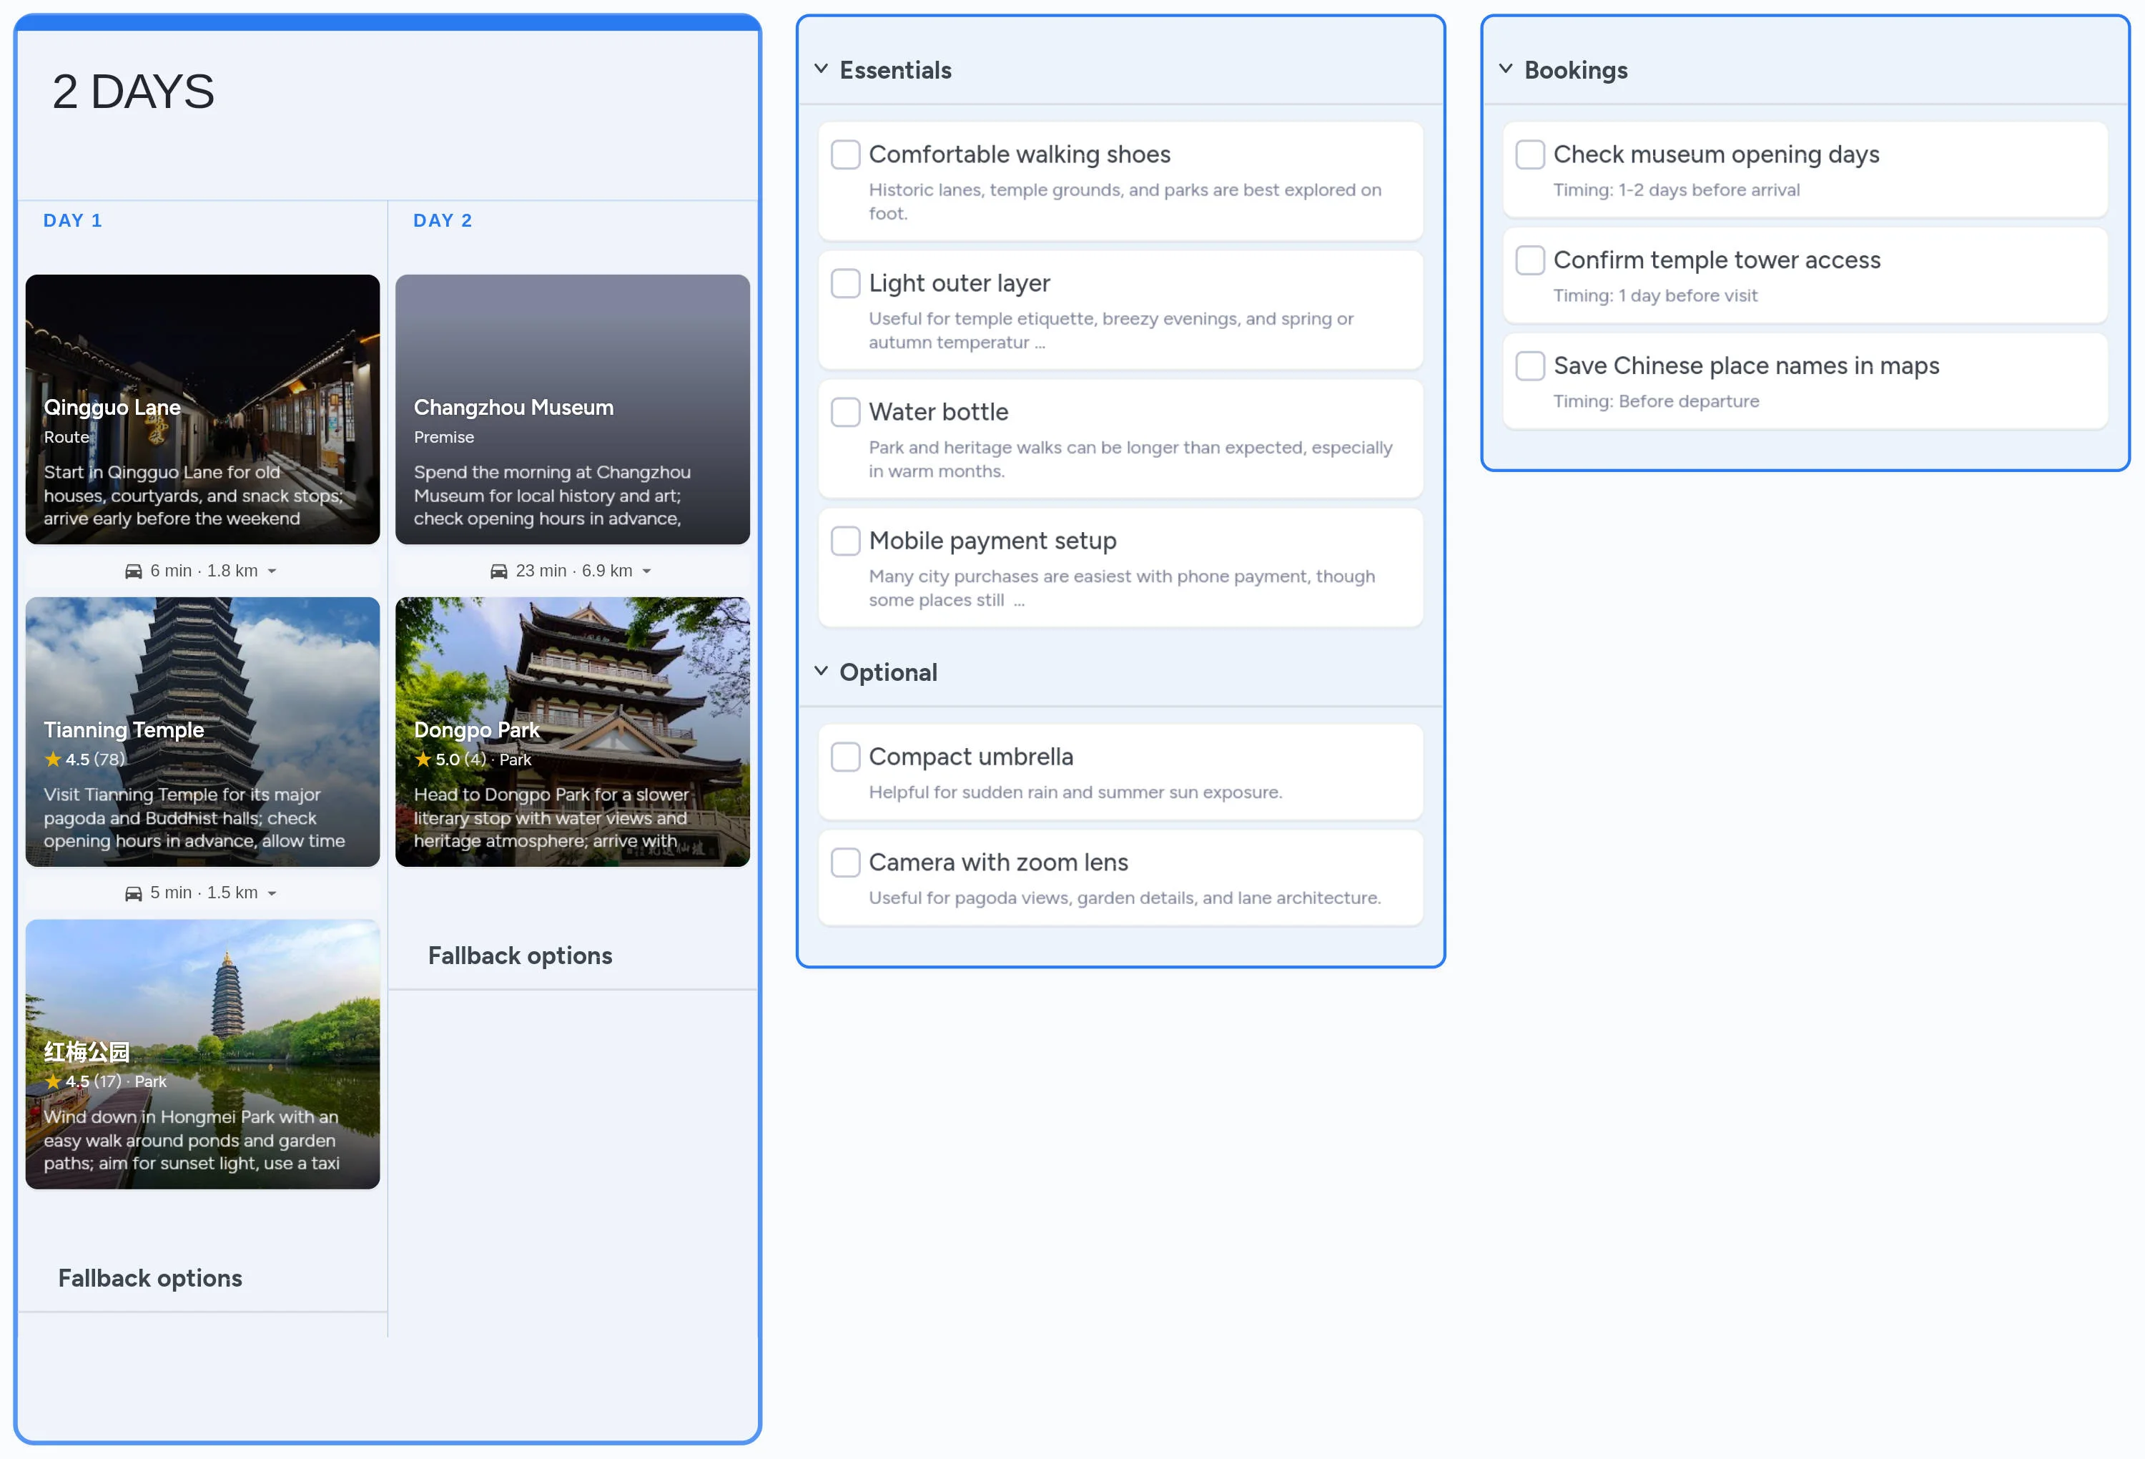2145x1459 pixels.
Task: Collapse the Optional section
Action: point(822,672)
